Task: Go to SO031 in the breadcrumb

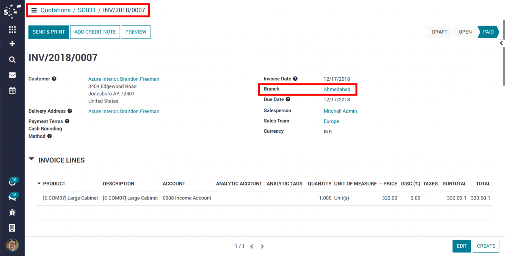Action: pos(86,10)
